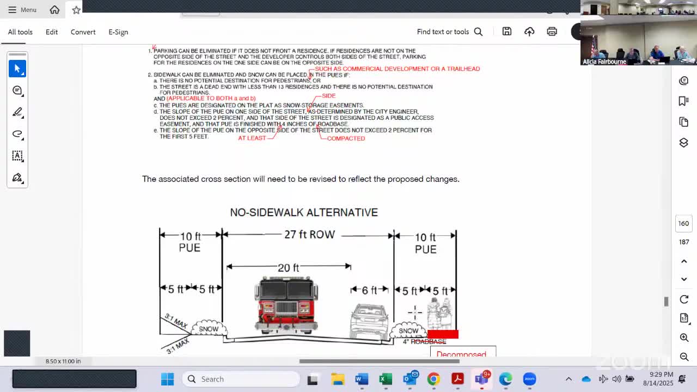Screen dimensions: 697x392
Task: Open Task View on the taskbar
Action: click(313, 379)
